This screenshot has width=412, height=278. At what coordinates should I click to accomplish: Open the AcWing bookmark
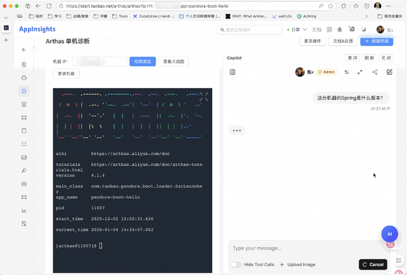pyautogui.click(x=306, y=16)
